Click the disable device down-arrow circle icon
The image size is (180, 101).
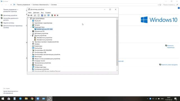(58, 15)
